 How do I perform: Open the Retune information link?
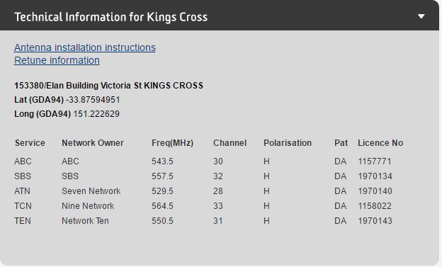point(57,60)
